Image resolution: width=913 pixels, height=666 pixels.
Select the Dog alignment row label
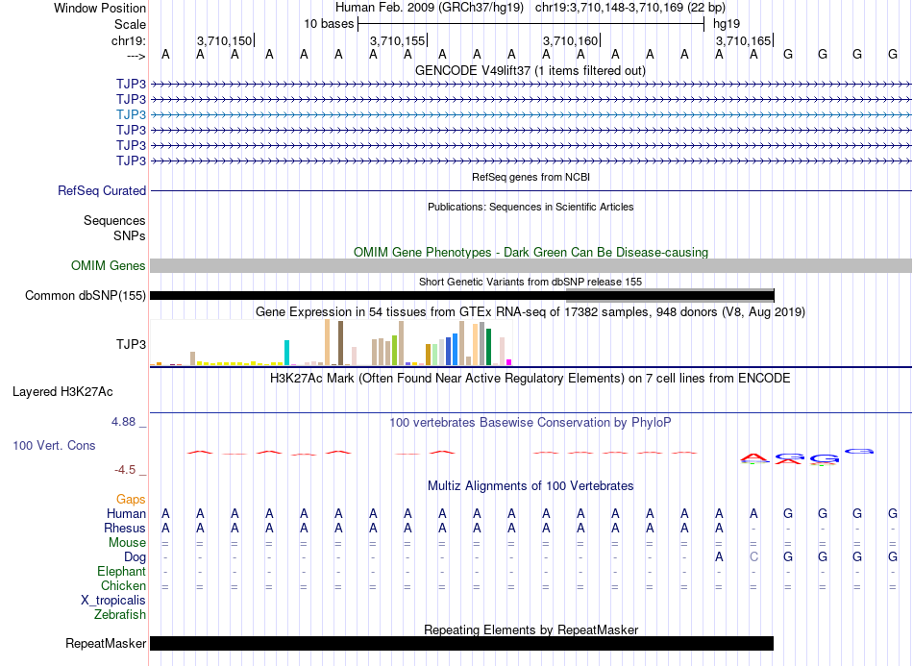(x=136, y=557)
